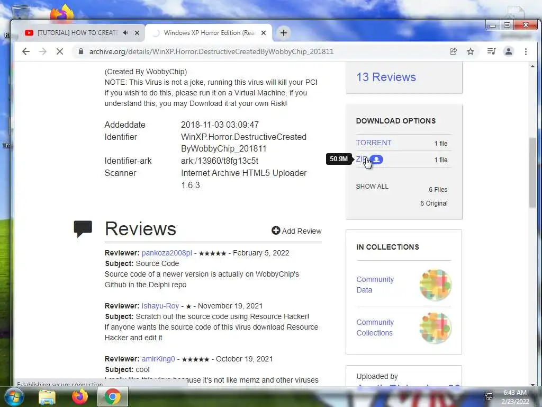Bookmark this page with the star icon
The width and height of the screenshot is (542, 407).
click(x=471, y=51)
